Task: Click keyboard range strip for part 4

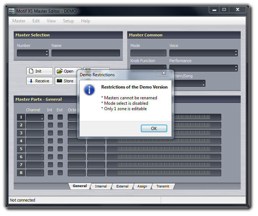Action: (x=164, y=141)
